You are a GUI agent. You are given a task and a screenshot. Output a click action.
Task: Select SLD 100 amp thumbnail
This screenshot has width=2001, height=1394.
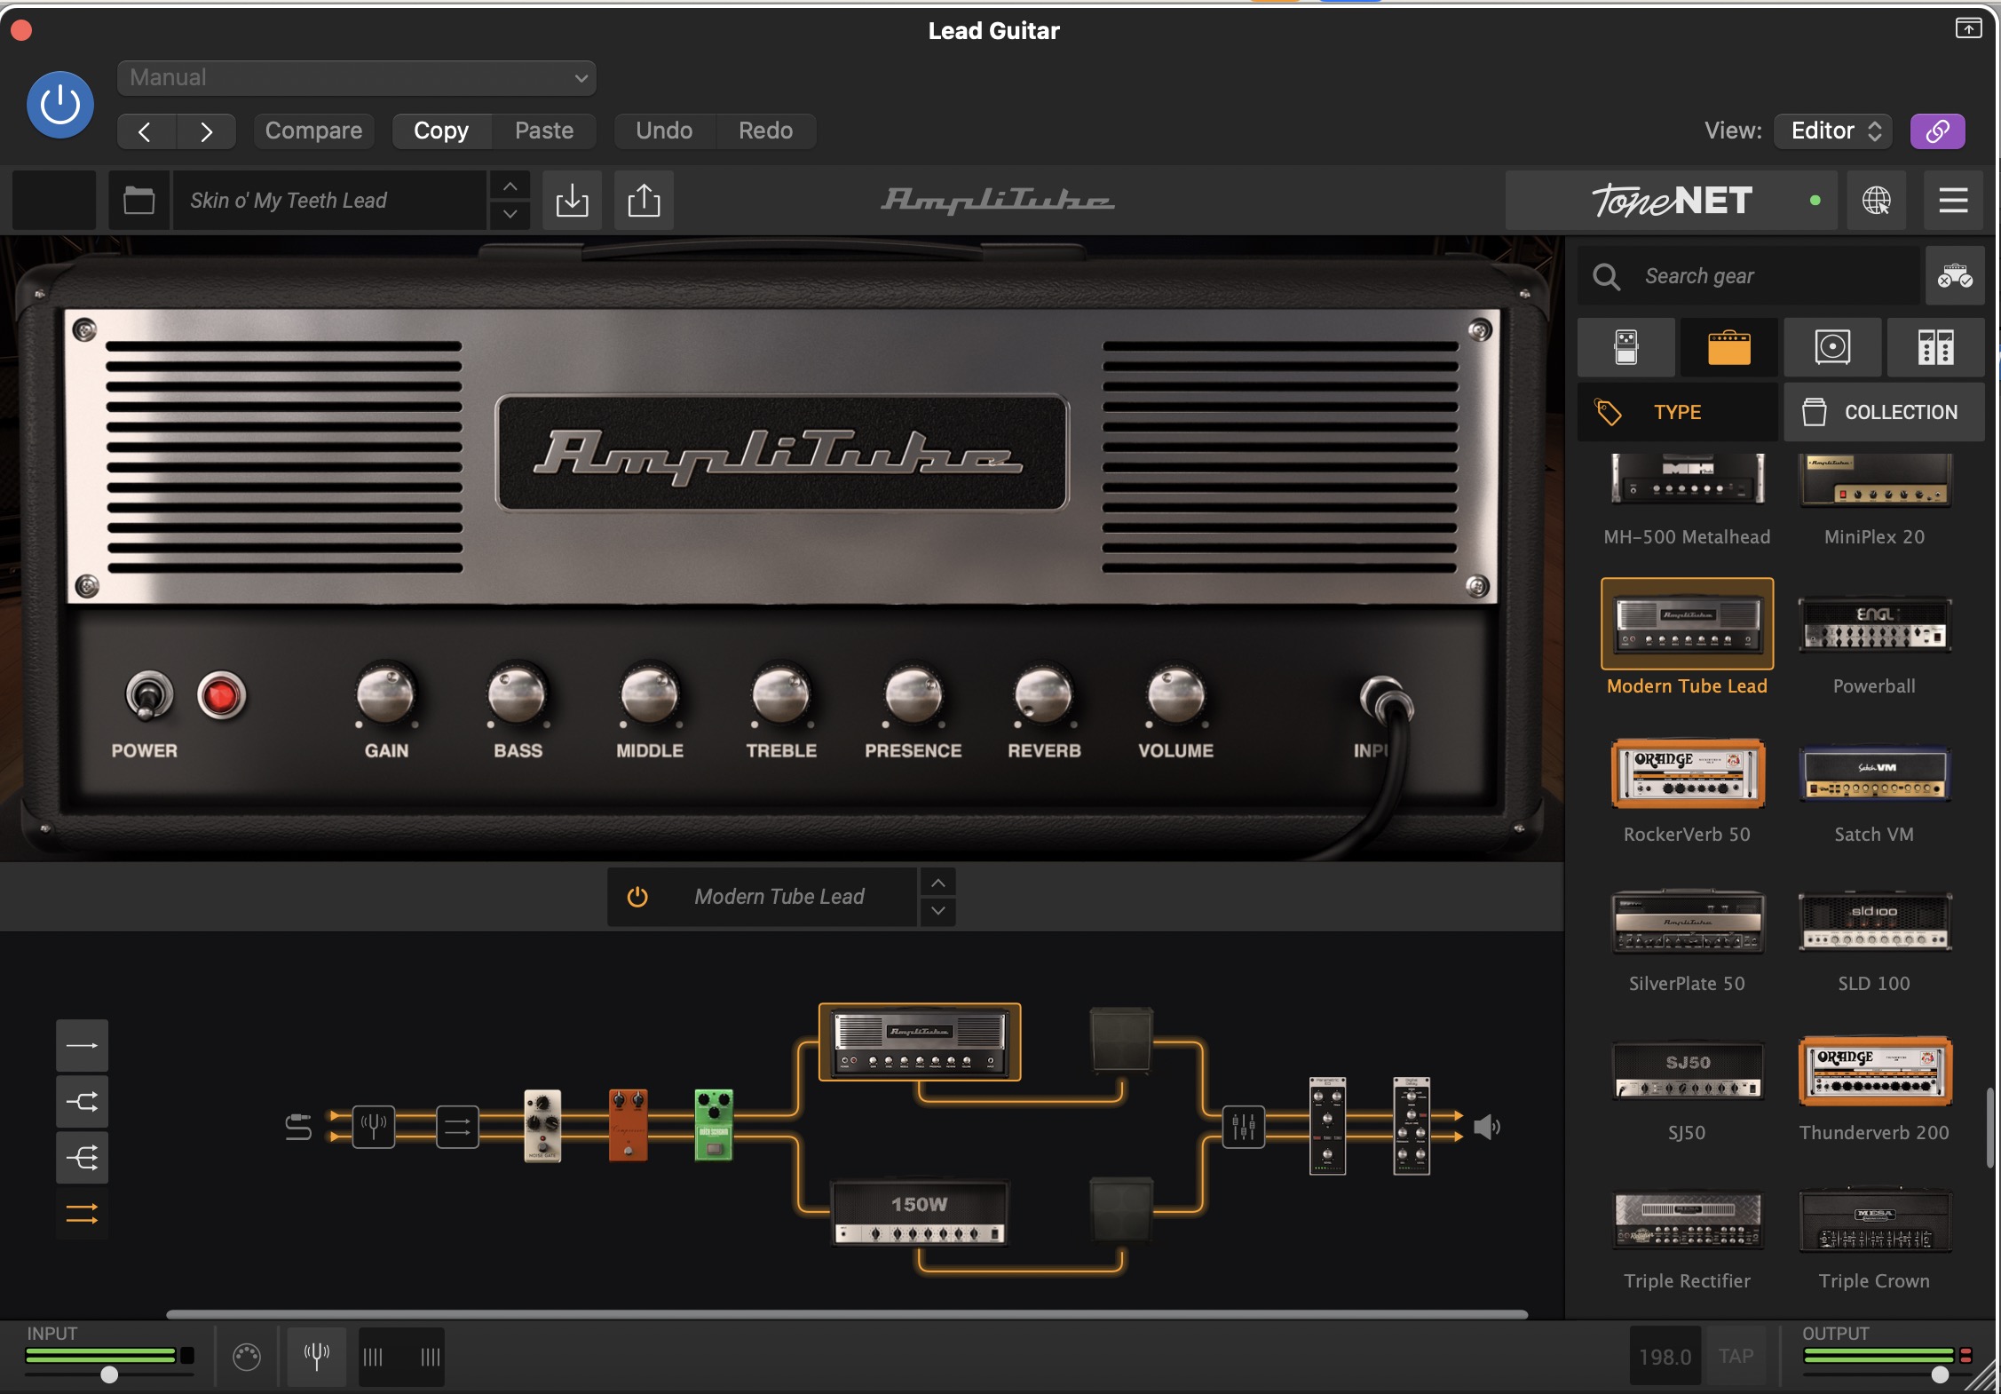(x=1874, y=923)
